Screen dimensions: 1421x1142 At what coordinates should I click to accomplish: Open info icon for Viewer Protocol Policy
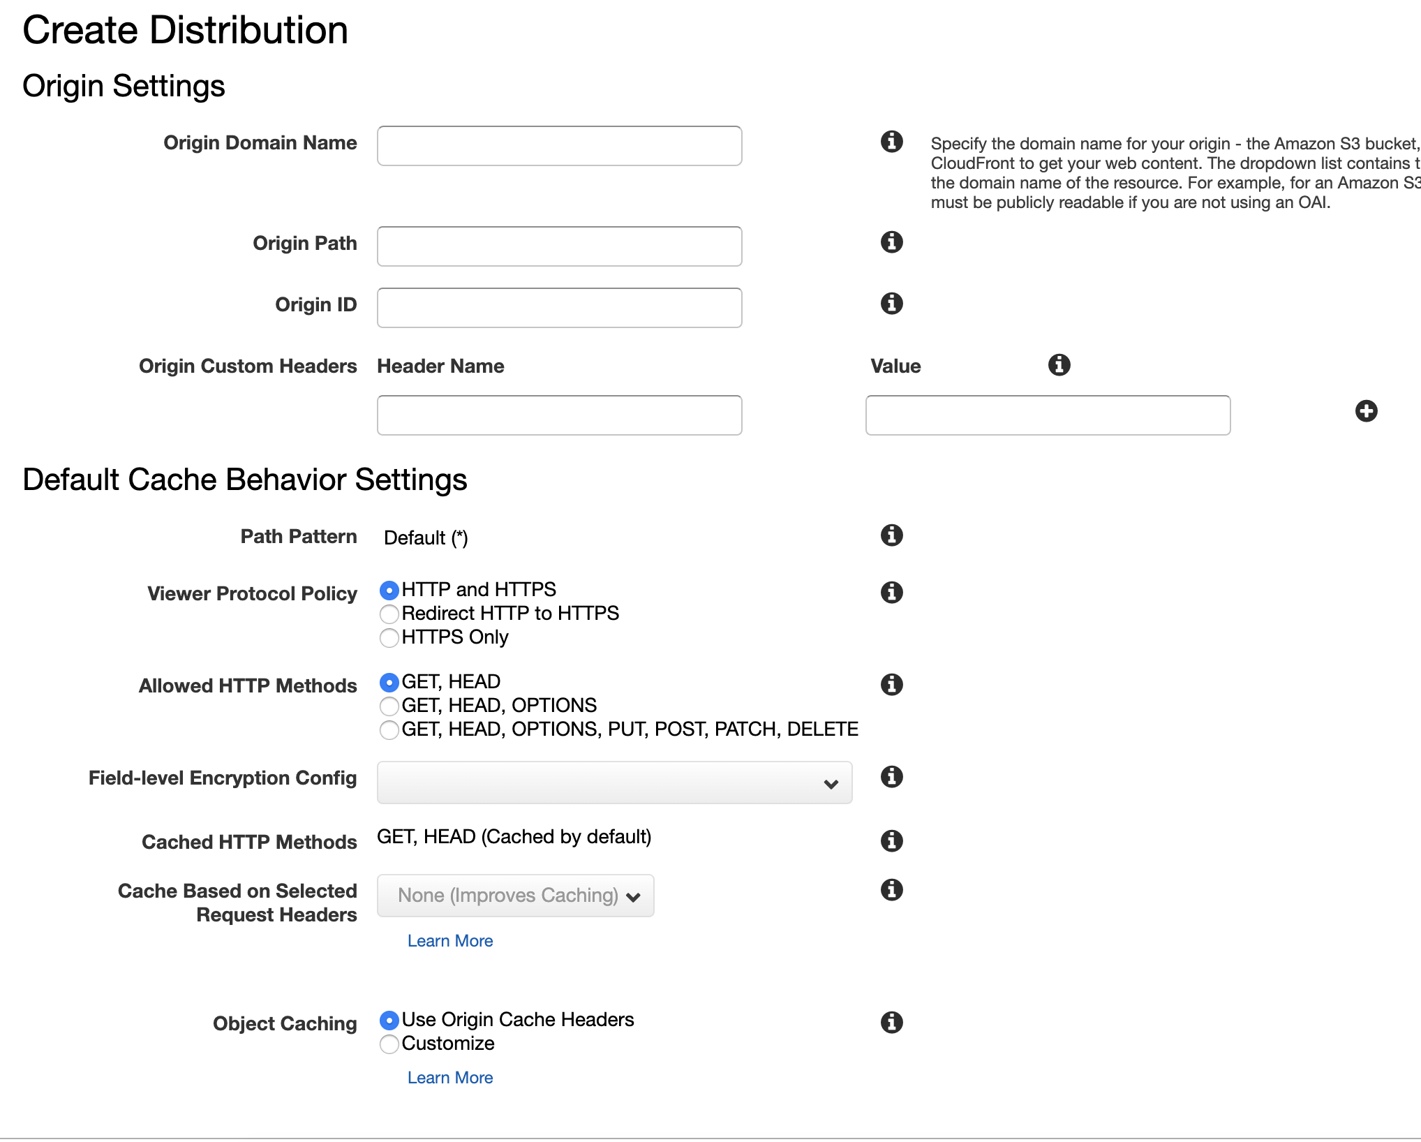click(x=891, y=593)
